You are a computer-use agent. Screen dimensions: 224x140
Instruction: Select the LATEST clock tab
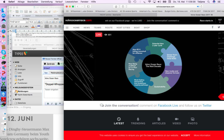119,121
